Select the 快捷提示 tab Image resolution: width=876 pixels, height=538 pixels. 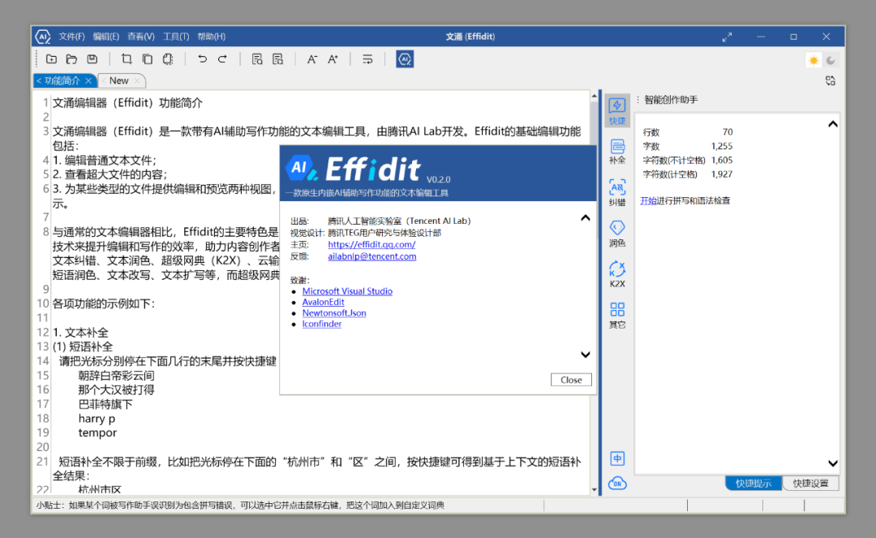click(x=753, y=484)
